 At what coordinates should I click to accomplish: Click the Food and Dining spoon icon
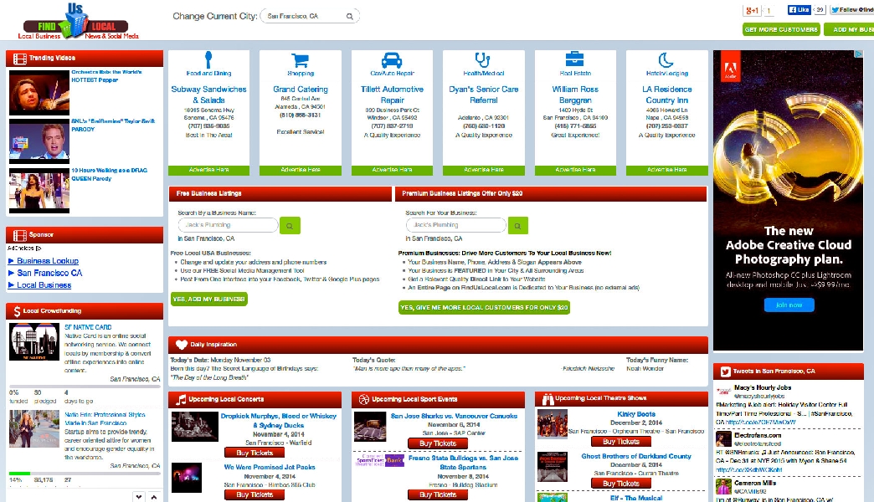pos(208,59)
